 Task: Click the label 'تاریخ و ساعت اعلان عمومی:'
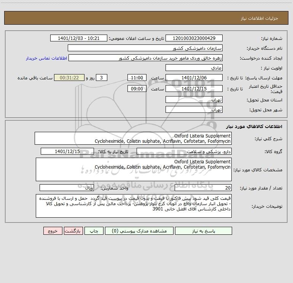point(136,38)
